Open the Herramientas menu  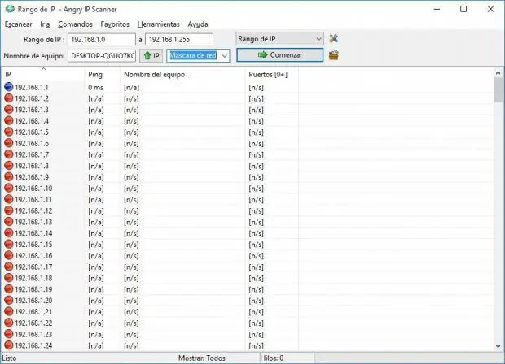[x=159, y=24]
